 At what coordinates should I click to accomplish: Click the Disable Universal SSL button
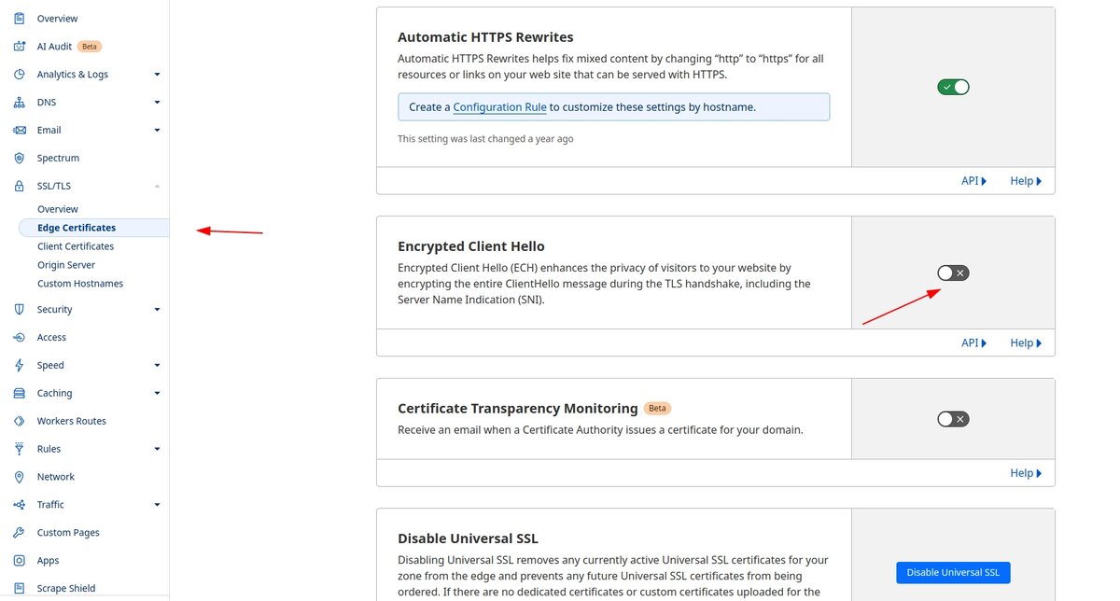click(x=953, y=573)
